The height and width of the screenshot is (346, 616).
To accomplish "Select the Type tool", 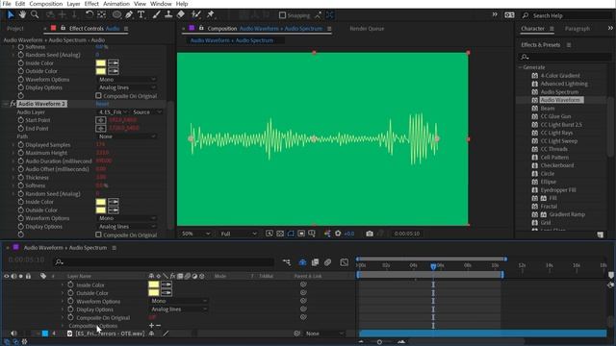I will pyautogui.click(x=141, y=15).
